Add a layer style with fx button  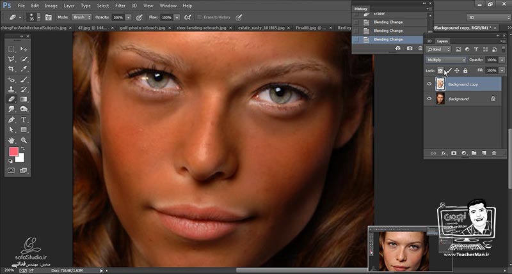[x=444, y=153]
